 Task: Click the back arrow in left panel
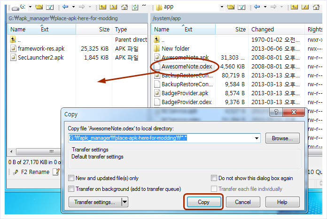(65, 7)
